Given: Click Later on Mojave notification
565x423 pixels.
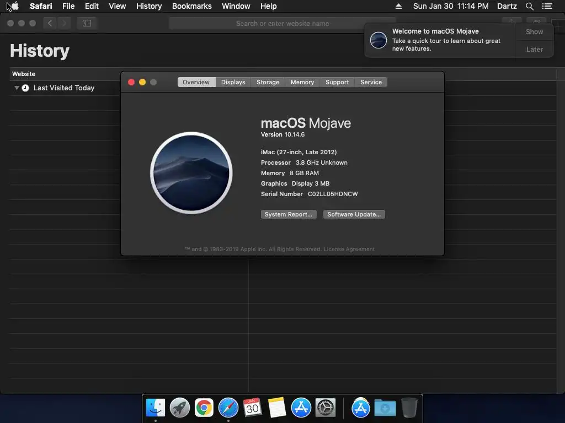Looking at the screenshot, I should coord(534,49).
